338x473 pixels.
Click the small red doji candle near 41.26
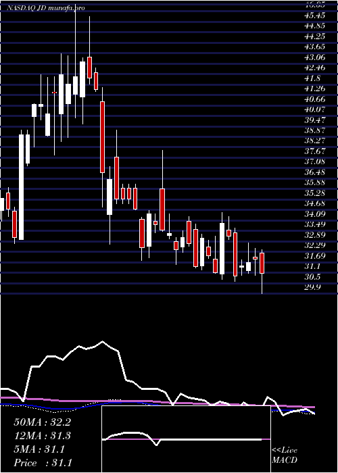click(55, 93)
